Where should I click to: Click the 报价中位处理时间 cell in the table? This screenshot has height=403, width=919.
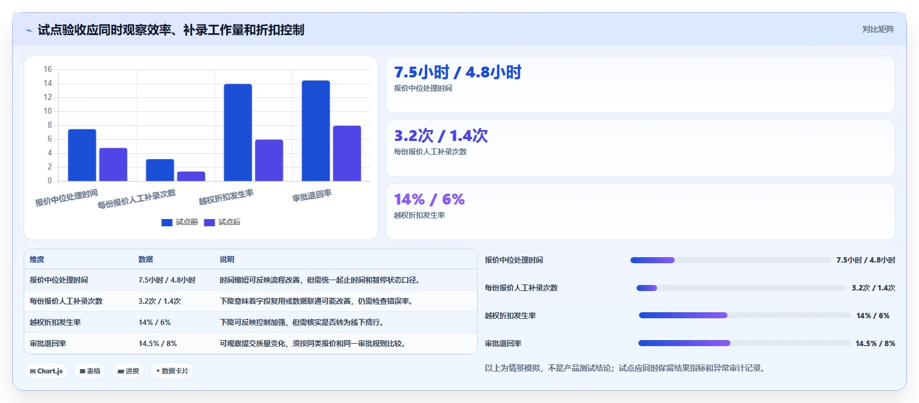click(x=59, y=280)
